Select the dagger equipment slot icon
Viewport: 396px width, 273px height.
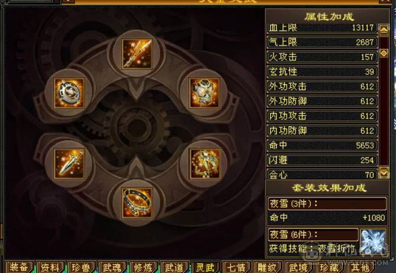[x=69, y=164]
